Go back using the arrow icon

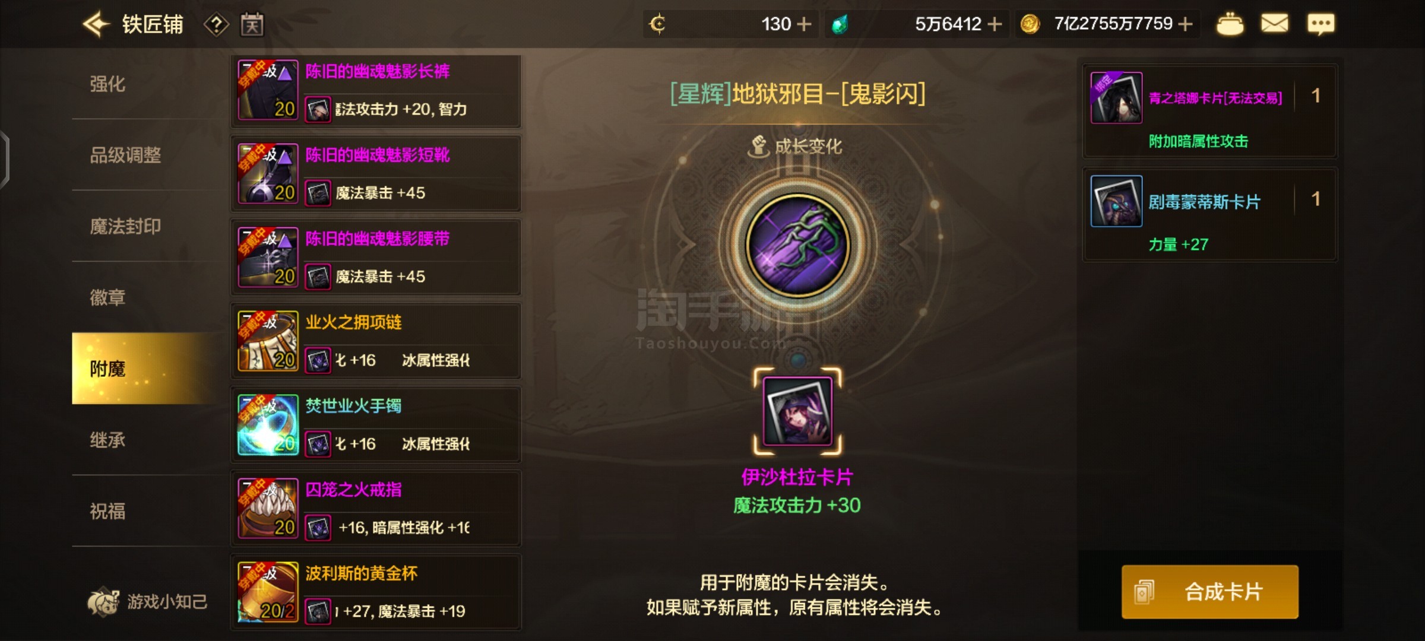coord(96,24)
